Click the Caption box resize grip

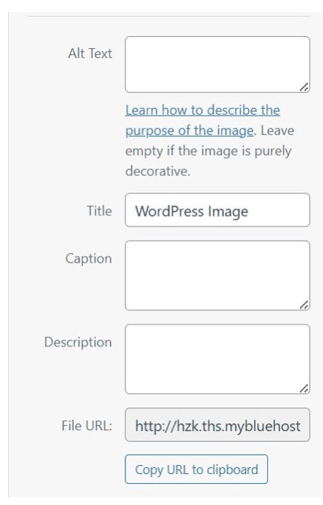click(x=304, y=305)
